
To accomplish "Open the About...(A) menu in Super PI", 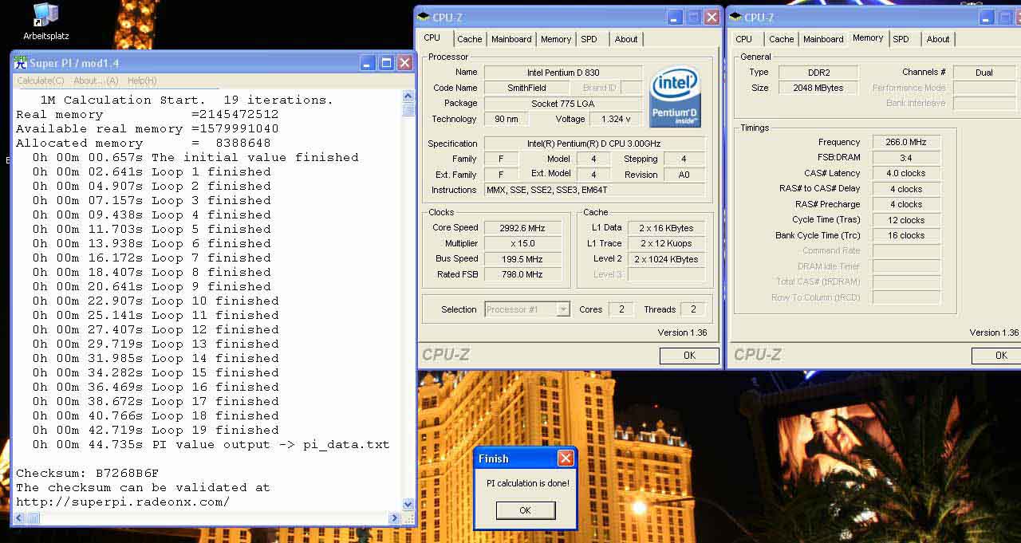I will click(x=96, y=81).
